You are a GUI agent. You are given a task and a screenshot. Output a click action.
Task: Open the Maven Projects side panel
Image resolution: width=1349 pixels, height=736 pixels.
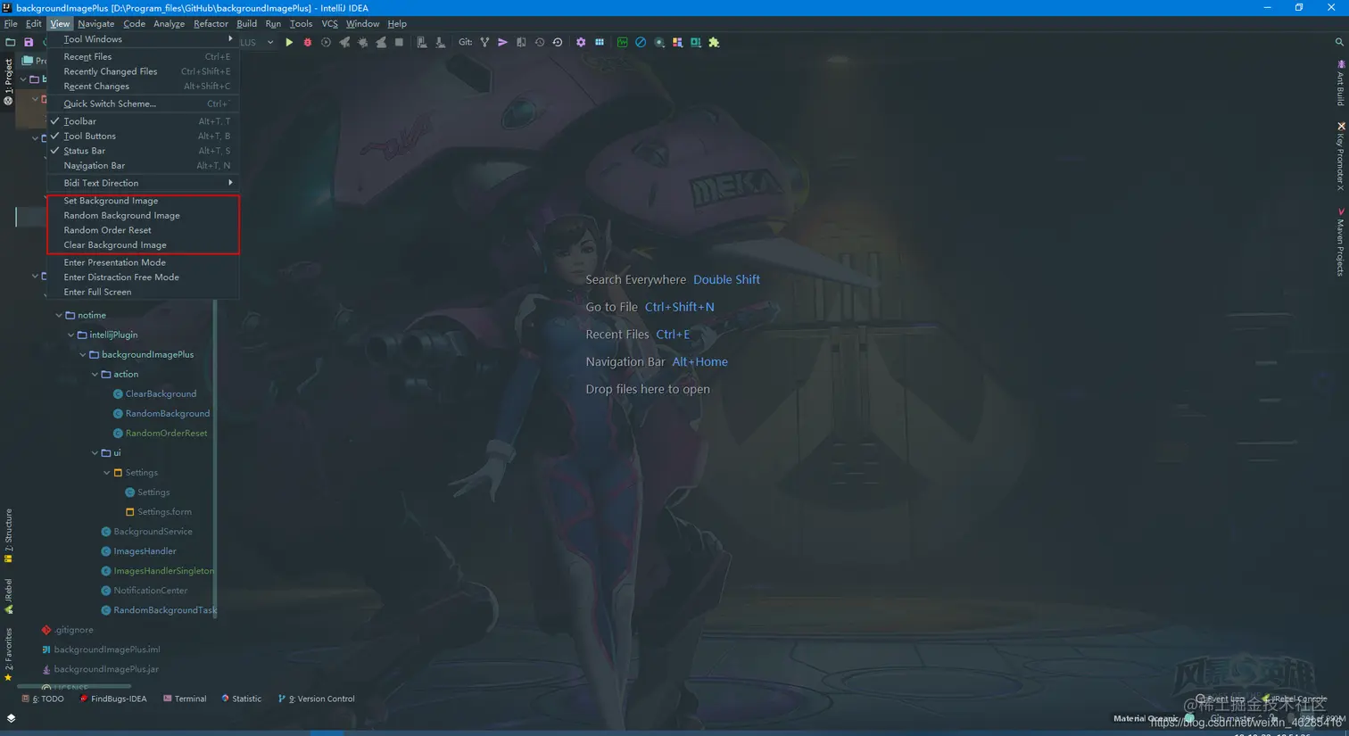coord(1340,243)
